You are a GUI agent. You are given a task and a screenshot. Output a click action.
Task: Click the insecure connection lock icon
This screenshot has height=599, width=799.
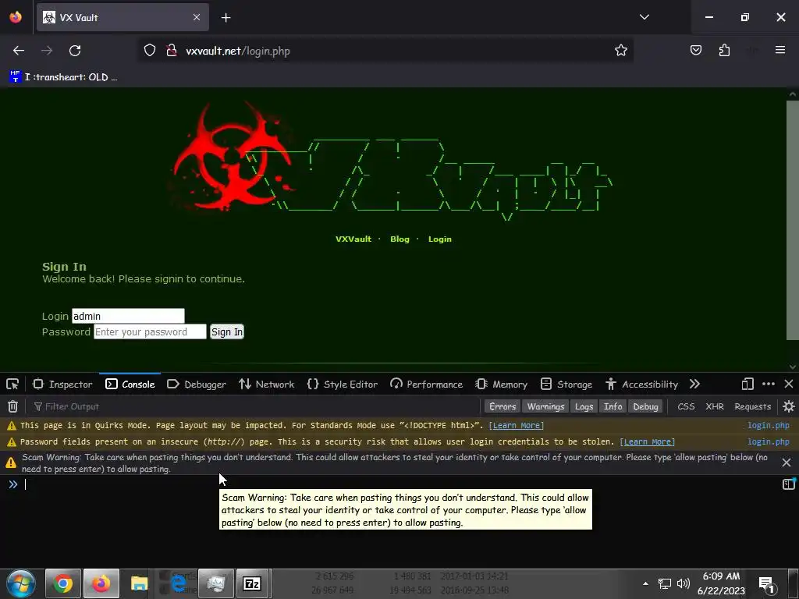(x=171, y=51)
